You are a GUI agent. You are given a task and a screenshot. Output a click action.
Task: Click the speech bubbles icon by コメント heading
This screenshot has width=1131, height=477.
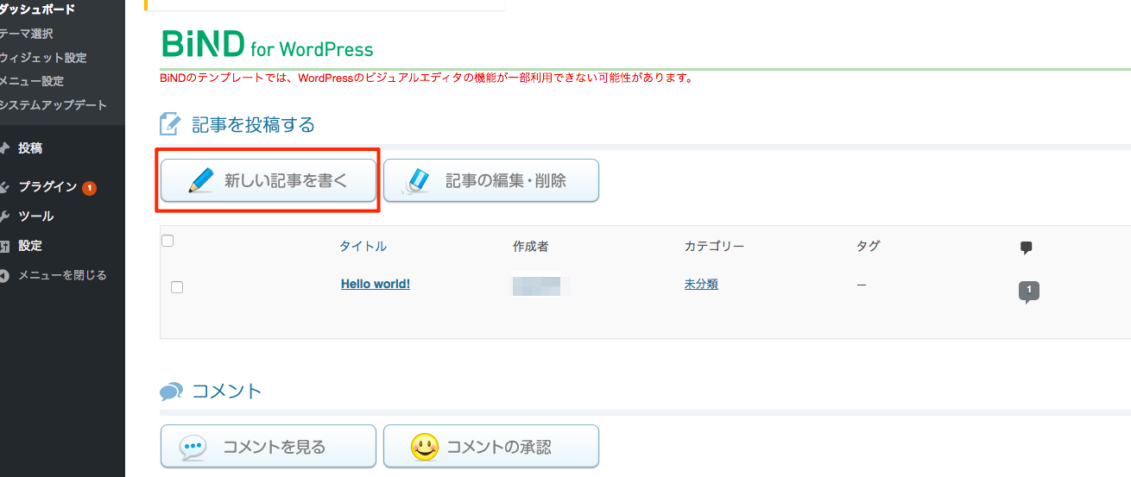click(172, 392)
